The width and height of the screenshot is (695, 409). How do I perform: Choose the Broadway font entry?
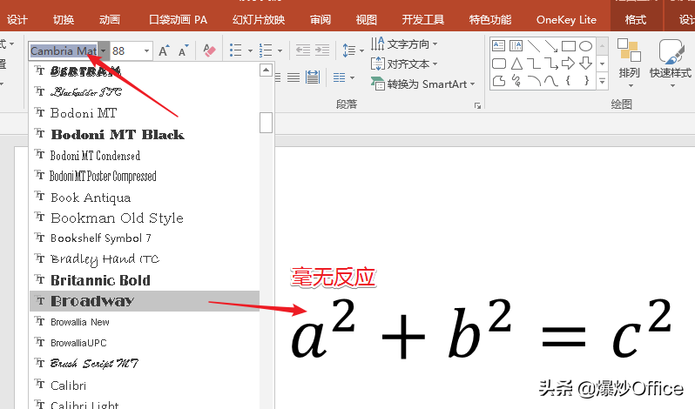(145, 301)
